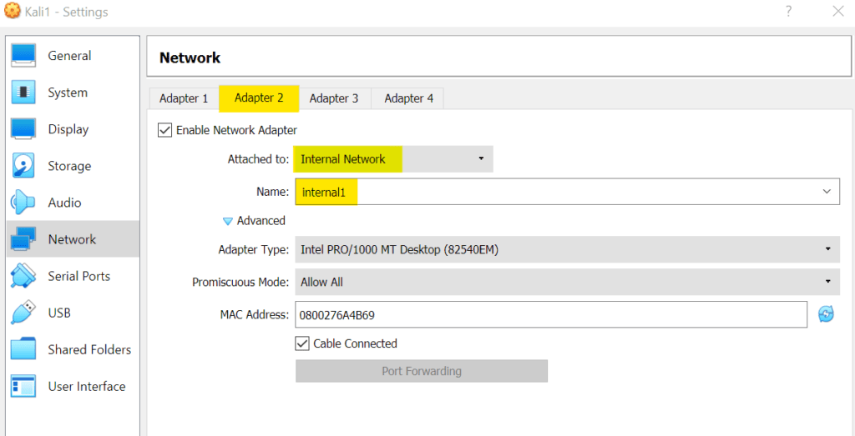Select the System chip icon
Viewport: 855px width, 436px height.
pos(23,93)
